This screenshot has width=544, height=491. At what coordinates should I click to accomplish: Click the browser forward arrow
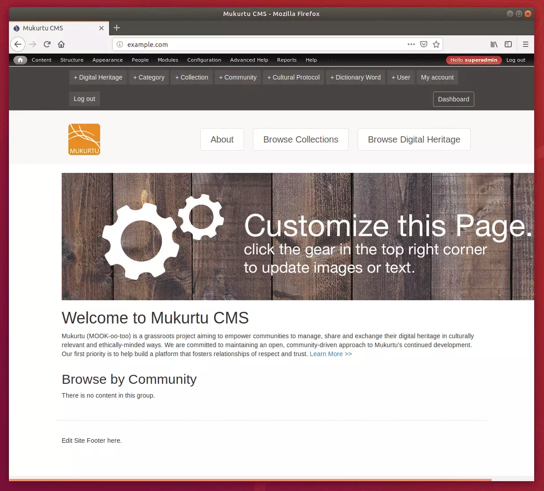pyautogui.click(x=33, y=44)
